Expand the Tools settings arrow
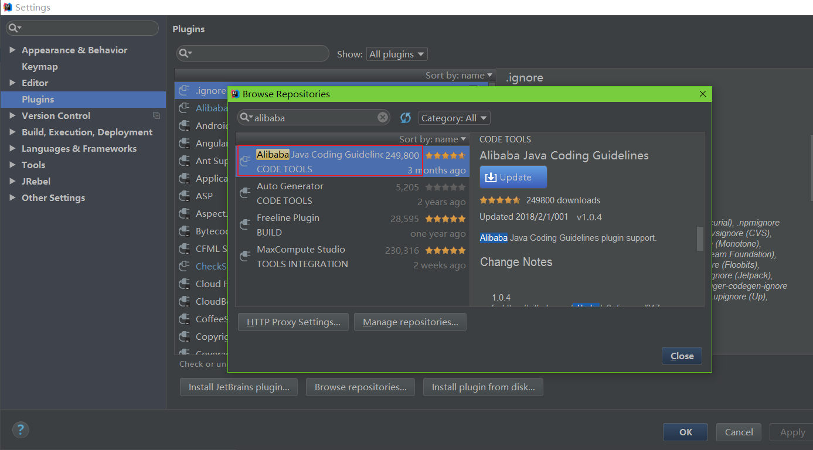813x450 pixels. [12, 165]
